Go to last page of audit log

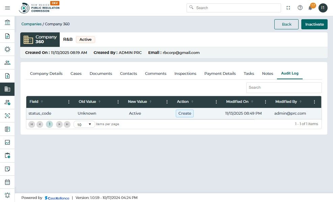[x=67, y=124]
